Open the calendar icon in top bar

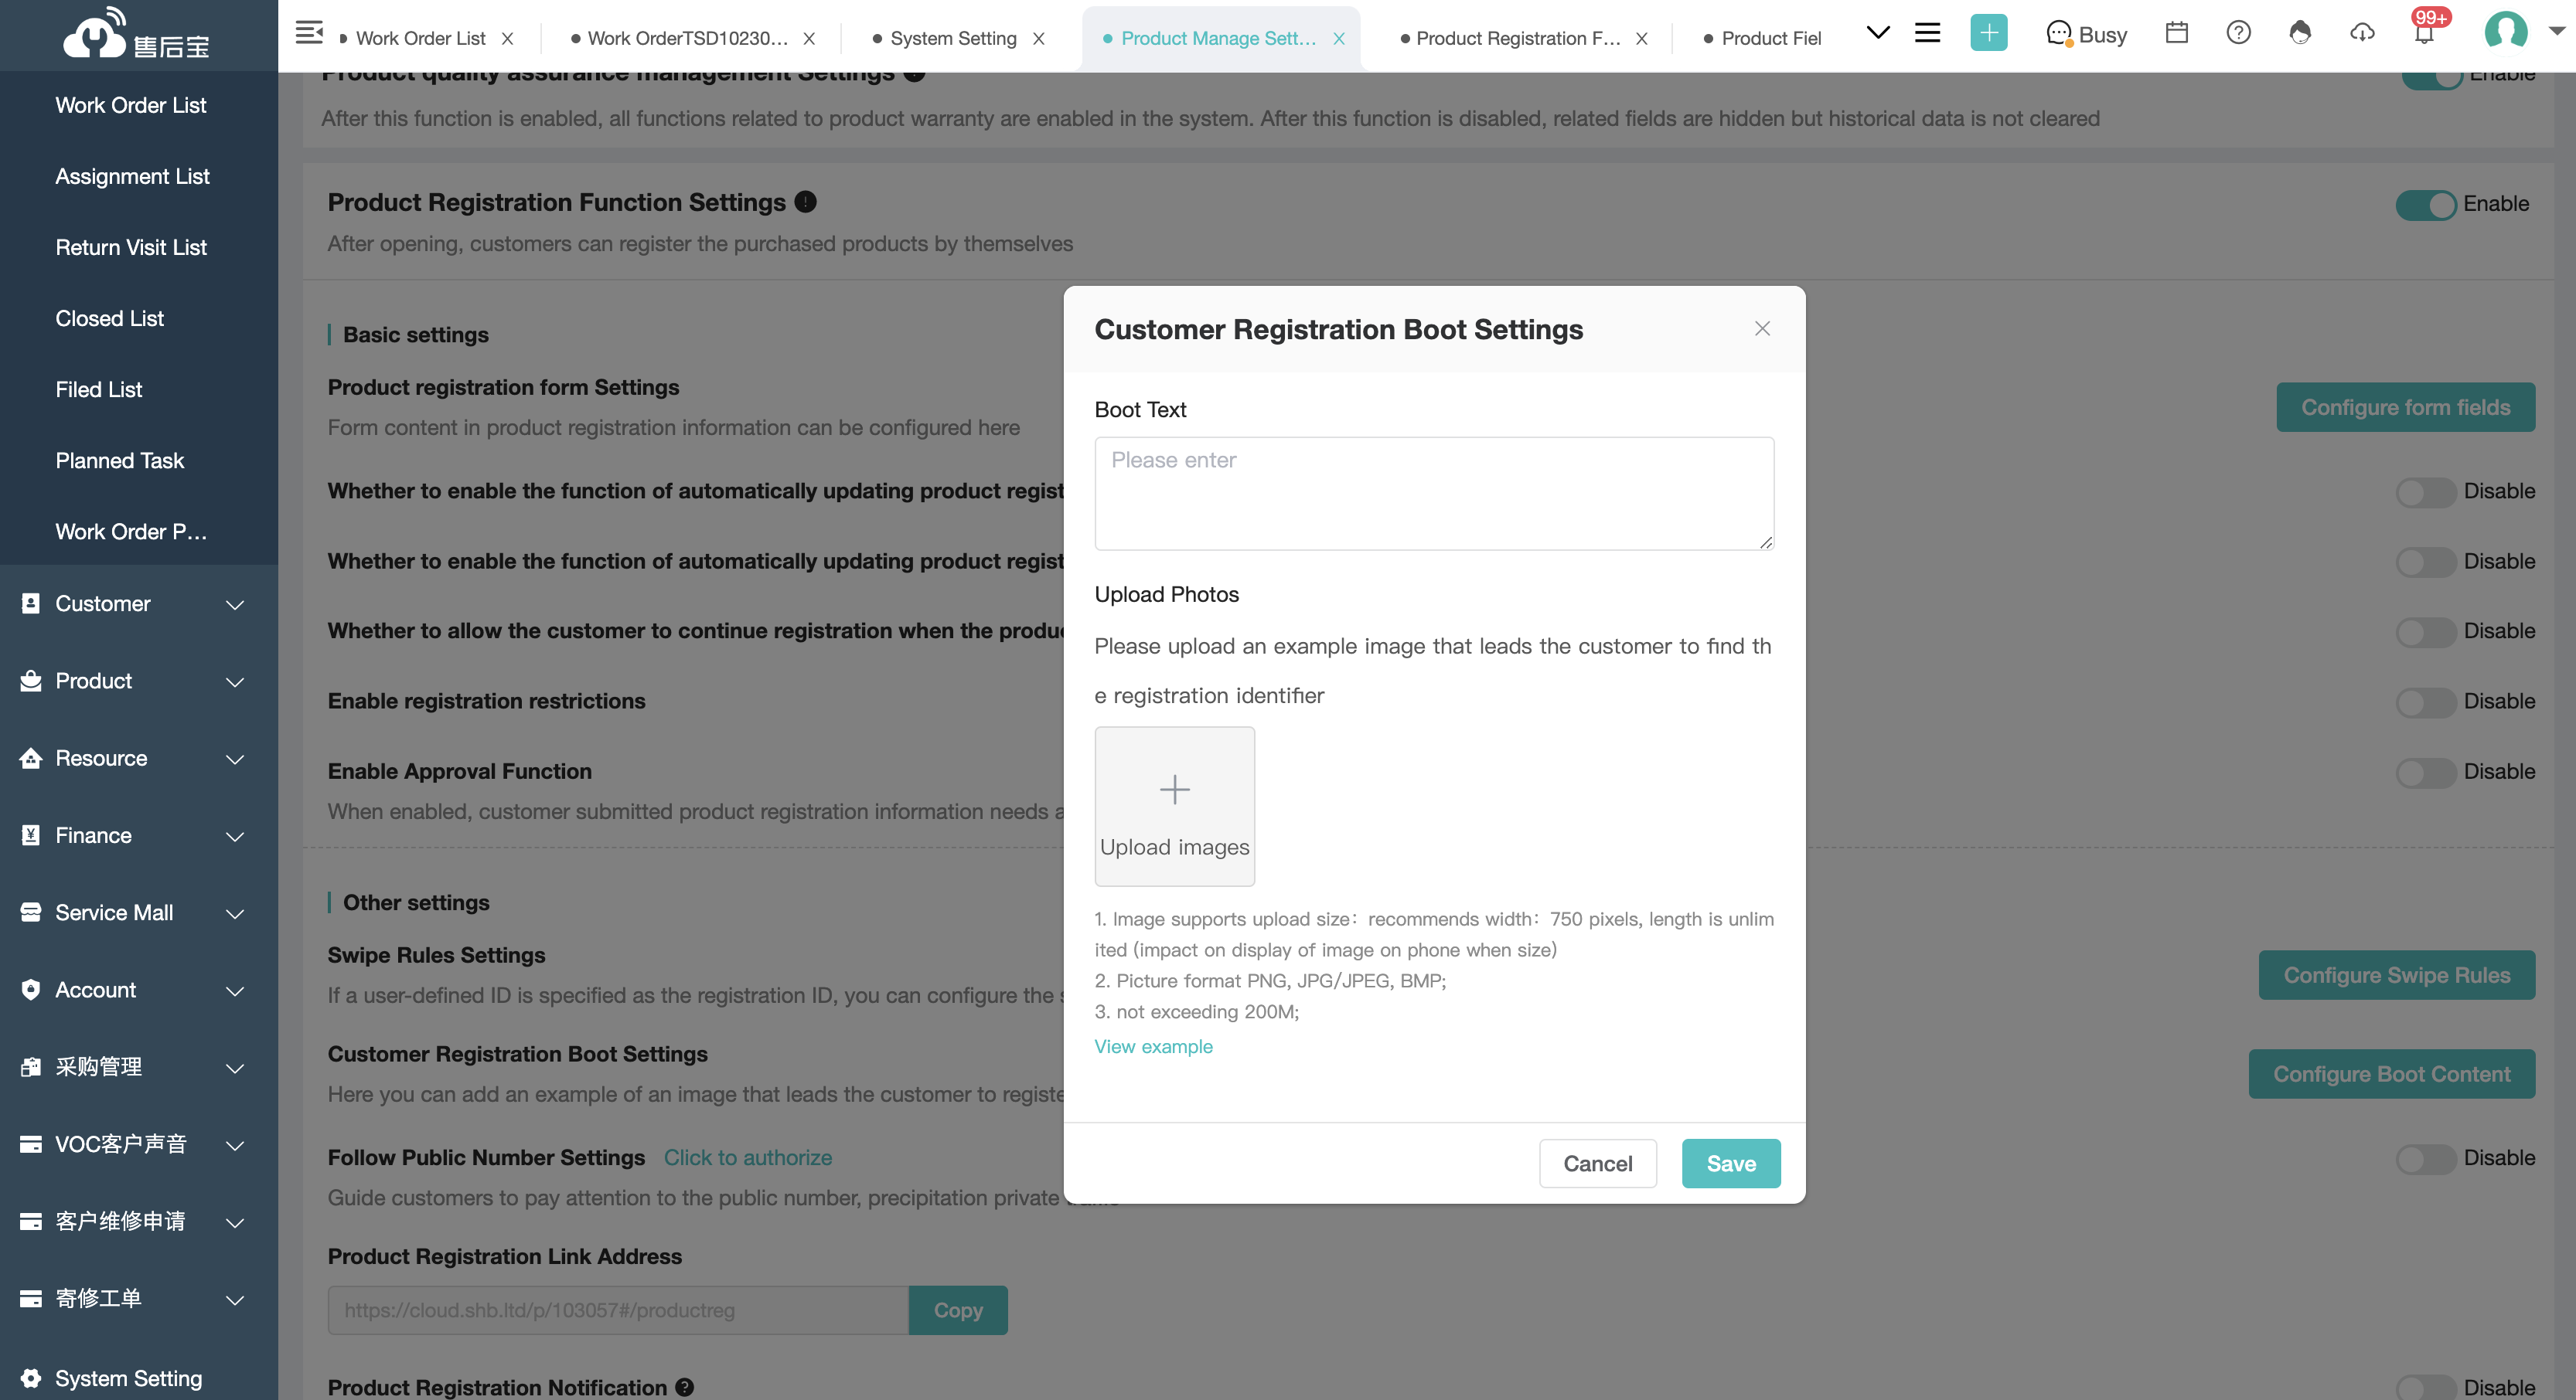pos(2176,33)
